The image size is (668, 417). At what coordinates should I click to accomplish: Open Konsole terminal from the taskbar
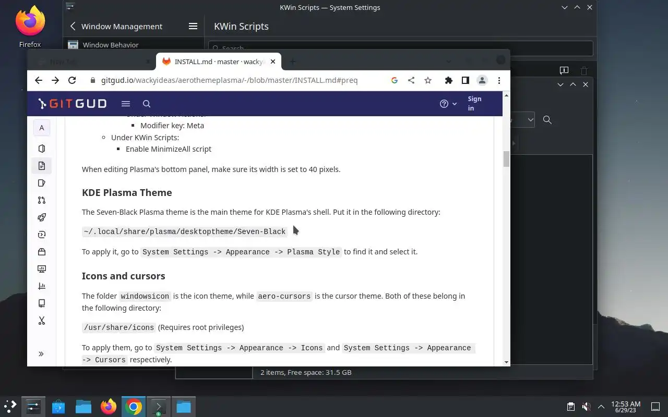[x=159, y=407]
